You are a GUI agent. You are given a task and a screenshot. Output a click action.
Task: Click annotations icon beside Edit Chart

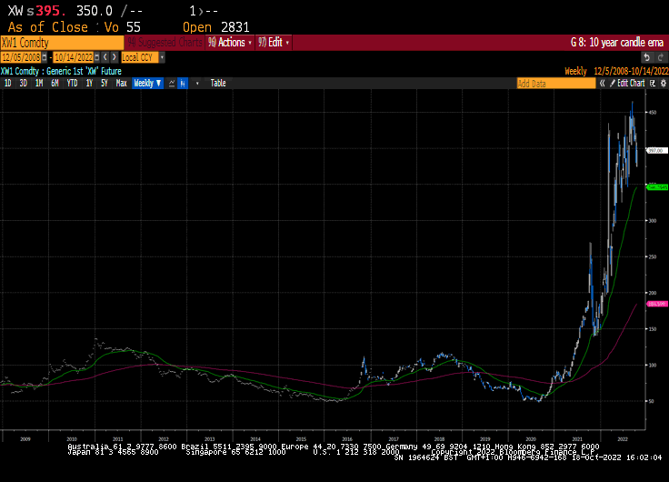tap(653, 84)
